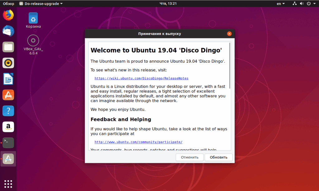Open the Files manager in the dock
The height and width of the screenshot is (191, 319).
click(8, 47)
